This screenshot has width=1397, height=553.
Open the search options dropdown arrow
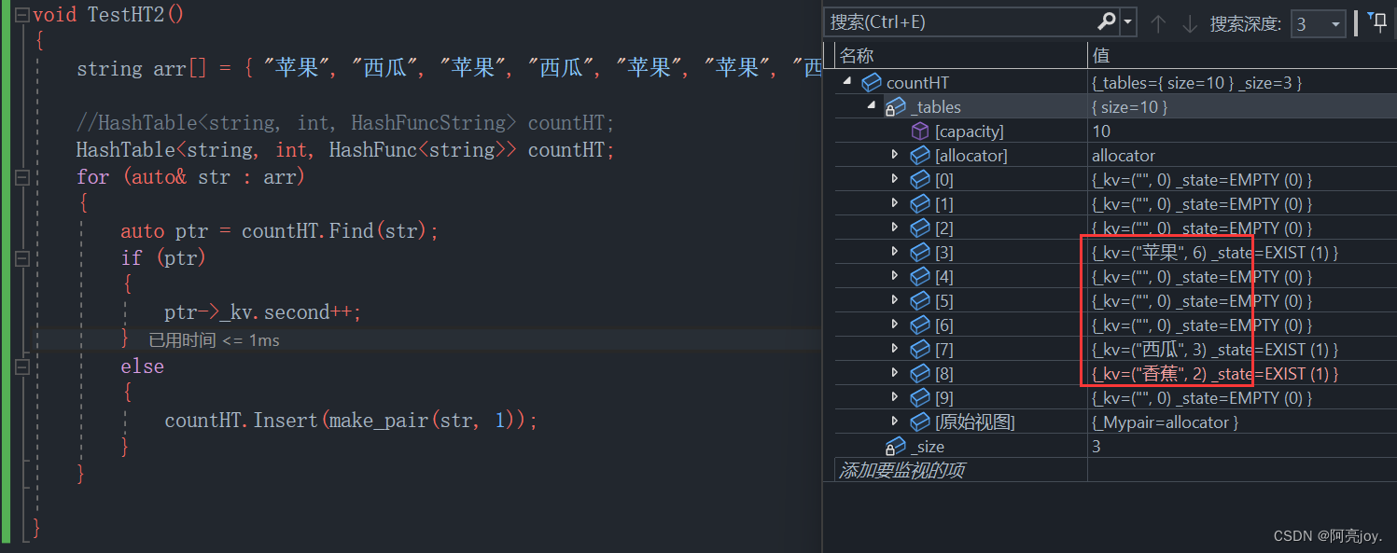coord(1129,22)
